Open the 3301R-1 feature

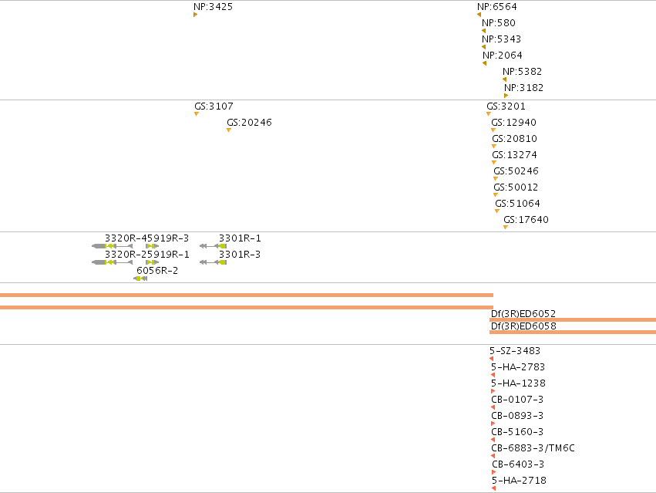pyautogui.click(x=241, y=238)
